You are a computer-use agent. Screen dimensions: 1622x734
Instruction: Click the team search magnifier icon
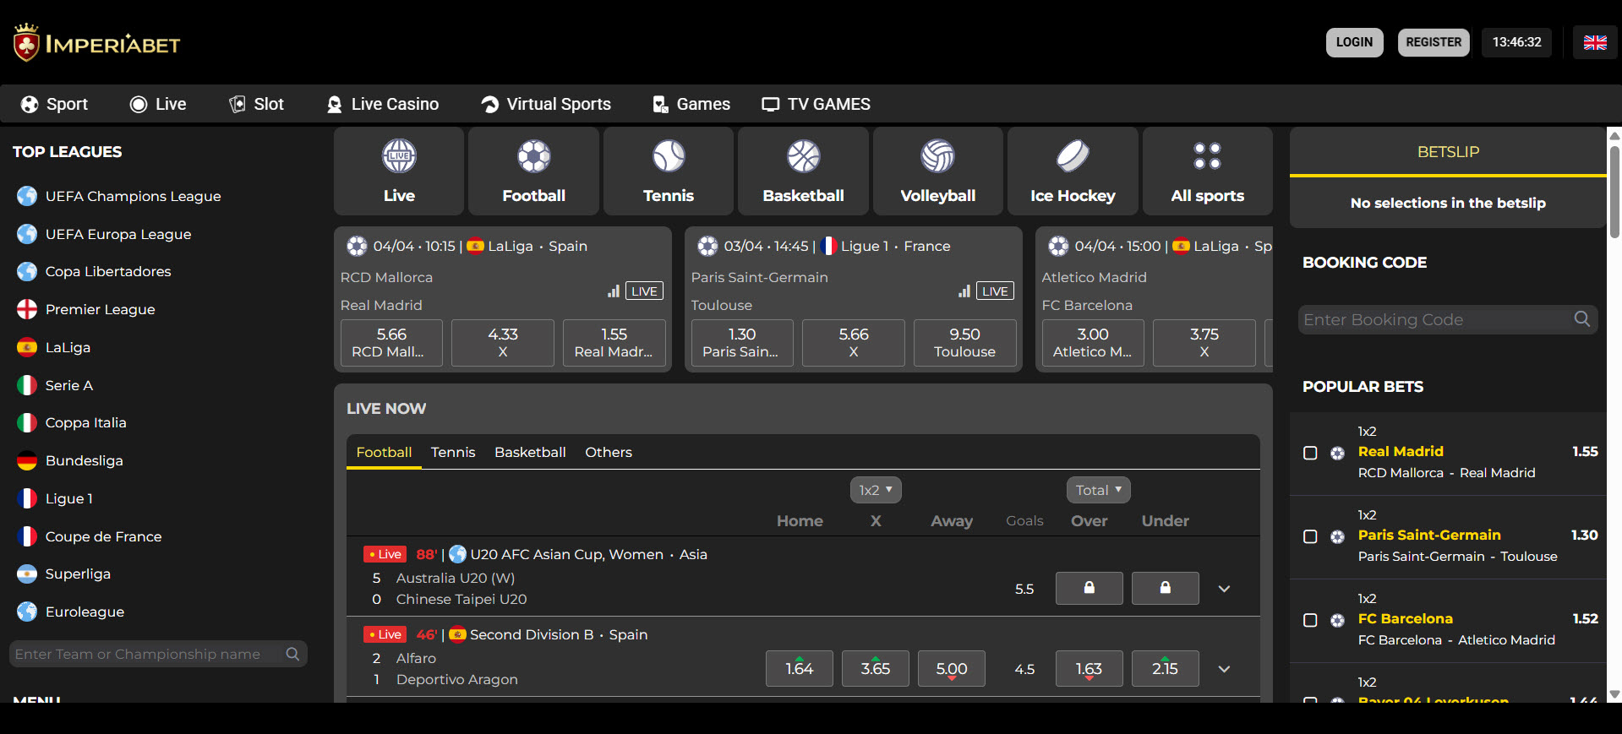click(x=292, y=654)
